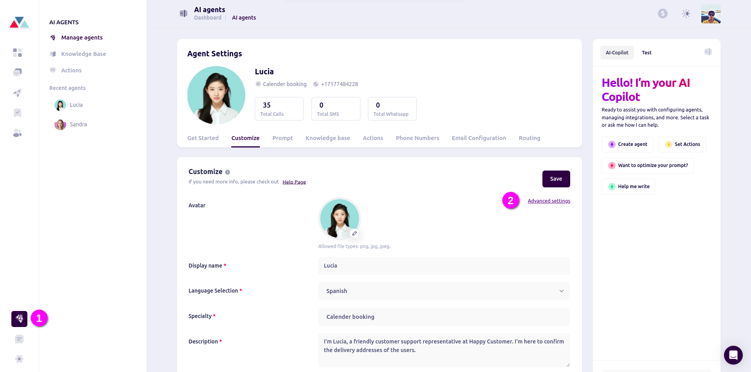Switch to Phone Numbers tab
This screenshot has height=372, width=751.
coord(417,138)
